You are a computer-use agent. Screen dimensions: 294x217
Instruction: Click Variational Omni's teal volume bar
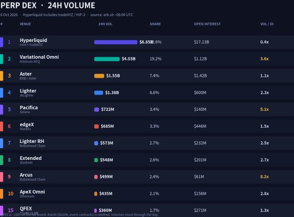107,59
